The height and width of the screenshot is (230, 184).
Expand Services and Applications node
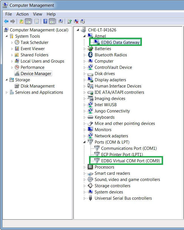(x=7, y=92)
